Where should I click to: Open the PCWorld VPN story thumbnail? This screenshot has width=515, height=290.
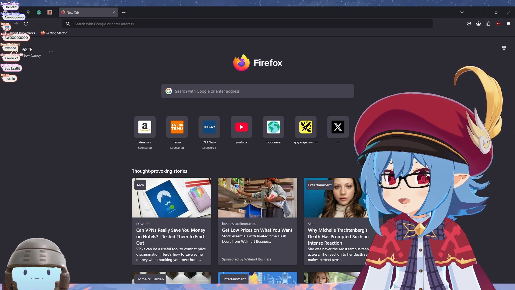pos(172,198)
